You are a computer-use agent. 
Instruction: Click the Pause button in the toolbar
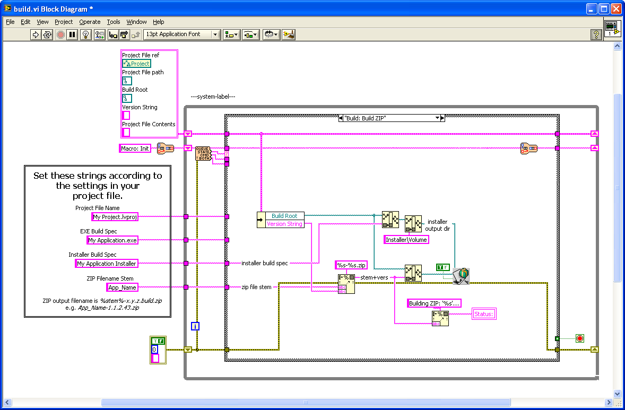coord(72,34)
